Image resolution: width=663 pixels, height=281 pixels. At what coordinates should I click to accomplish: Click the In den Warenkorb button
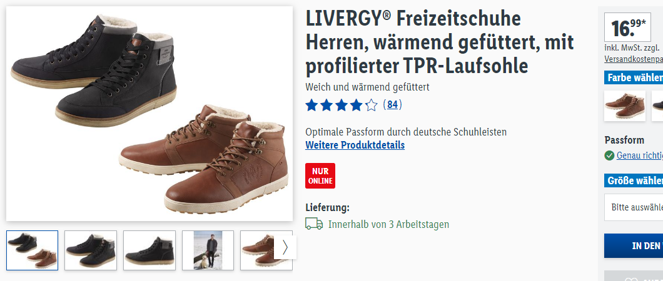pyautogui.click(x=634, y=245)
